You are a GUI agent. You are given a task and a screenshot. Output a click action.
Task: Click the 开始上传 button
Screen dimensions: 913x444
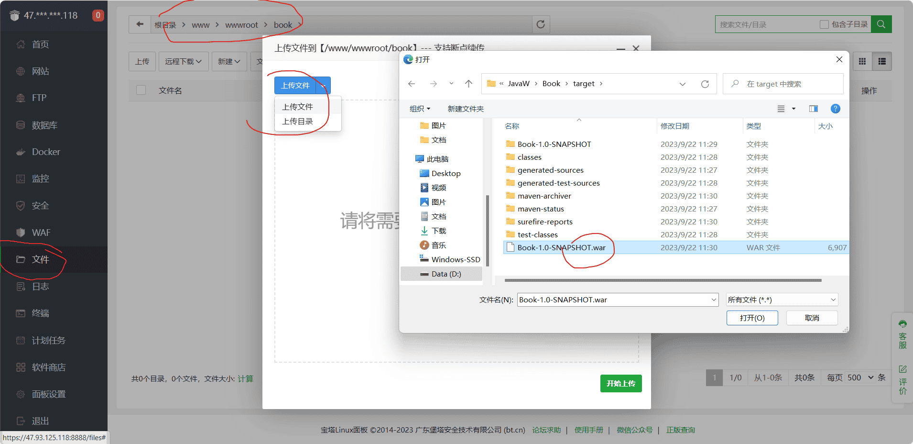pos(621,383)
